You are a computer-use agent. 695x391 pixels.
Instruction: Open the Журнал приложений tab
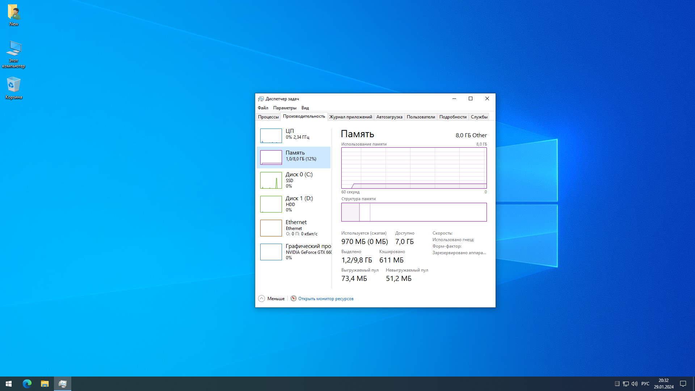point(350,117)
